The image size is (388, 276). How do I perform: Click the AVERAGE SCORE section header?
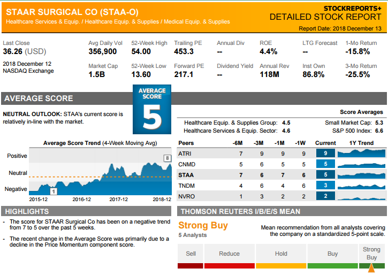click(x=39, y=98)
